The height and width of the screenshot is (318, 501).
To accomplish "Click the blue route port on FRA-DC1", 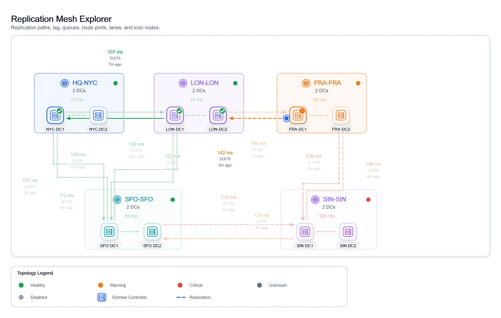I will tap(287, 118).
